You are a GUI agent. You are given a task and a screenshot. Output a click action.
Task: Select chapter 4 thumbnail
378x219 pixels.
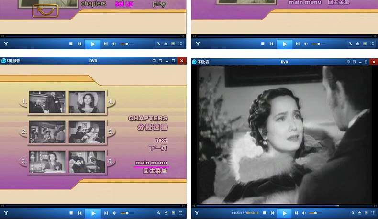click(87, 102)
